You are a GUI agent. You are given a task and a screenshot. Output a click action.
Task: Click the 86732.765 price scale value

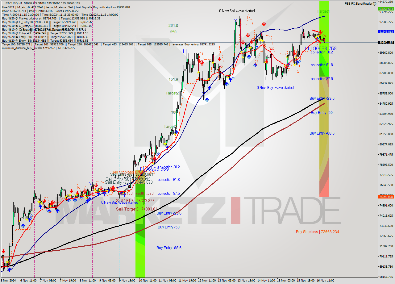click(x=386, y=83)
